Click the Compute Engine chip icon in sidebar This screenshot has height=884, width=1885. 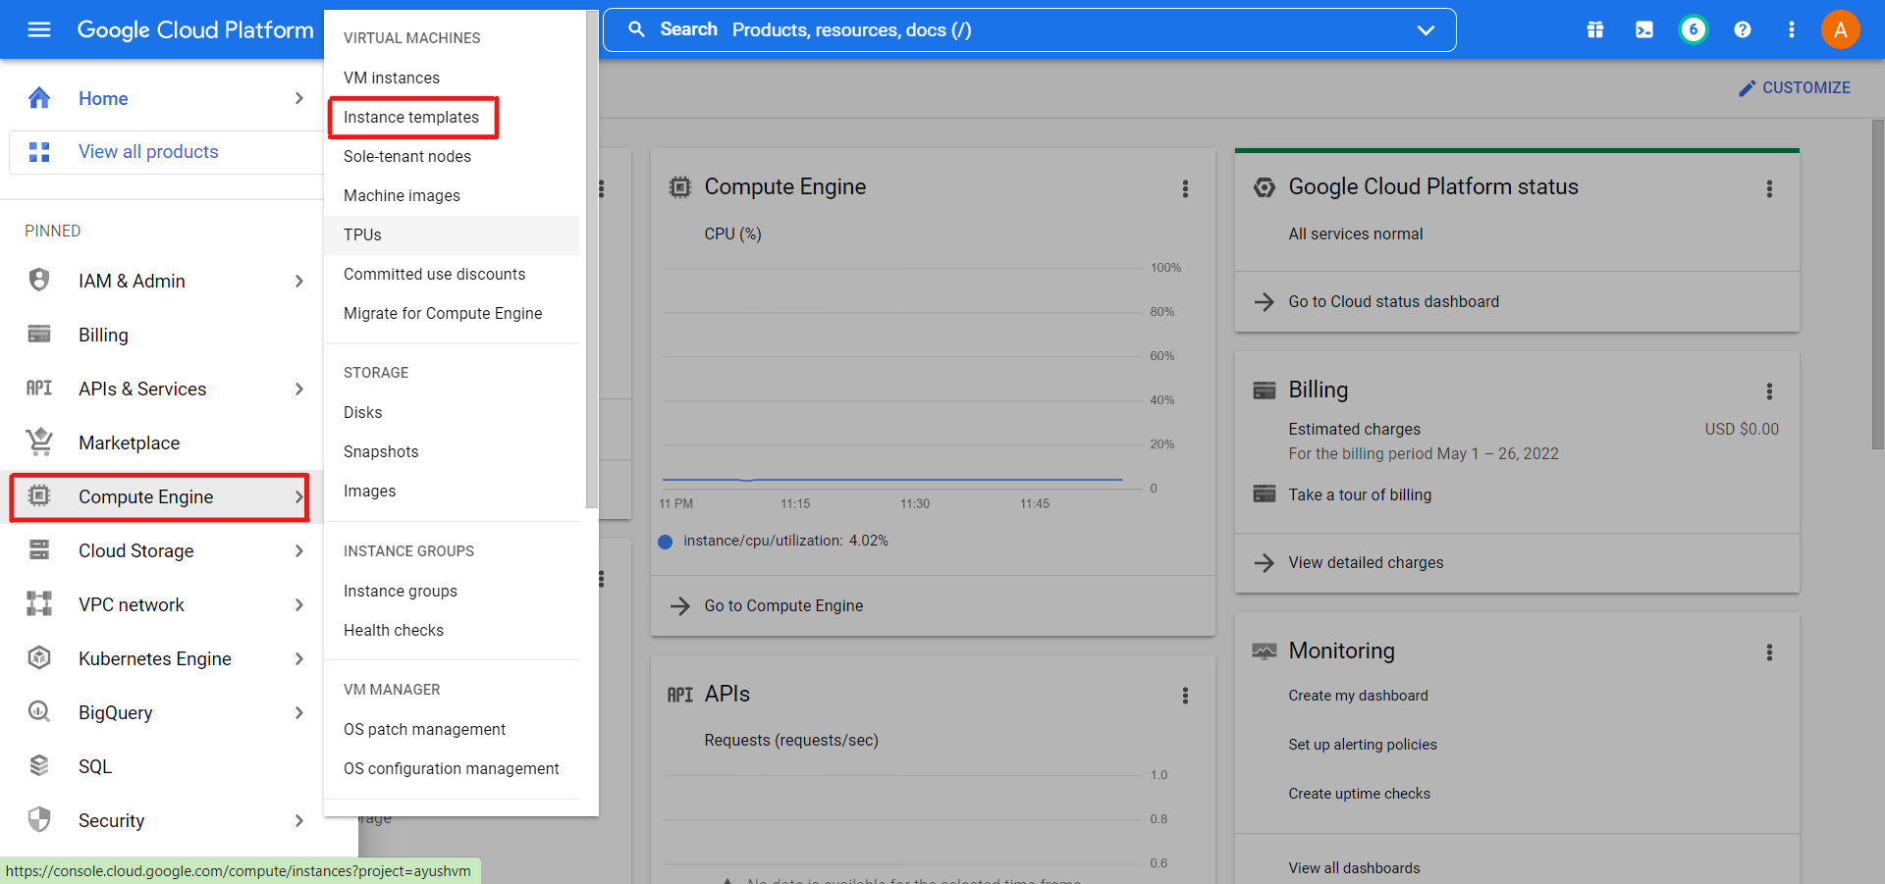point(39,496)
